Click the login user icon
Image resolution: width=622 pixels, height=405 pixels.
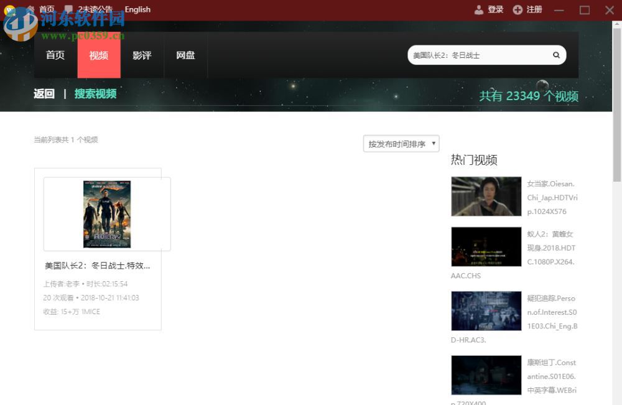[x=479, y=9]
